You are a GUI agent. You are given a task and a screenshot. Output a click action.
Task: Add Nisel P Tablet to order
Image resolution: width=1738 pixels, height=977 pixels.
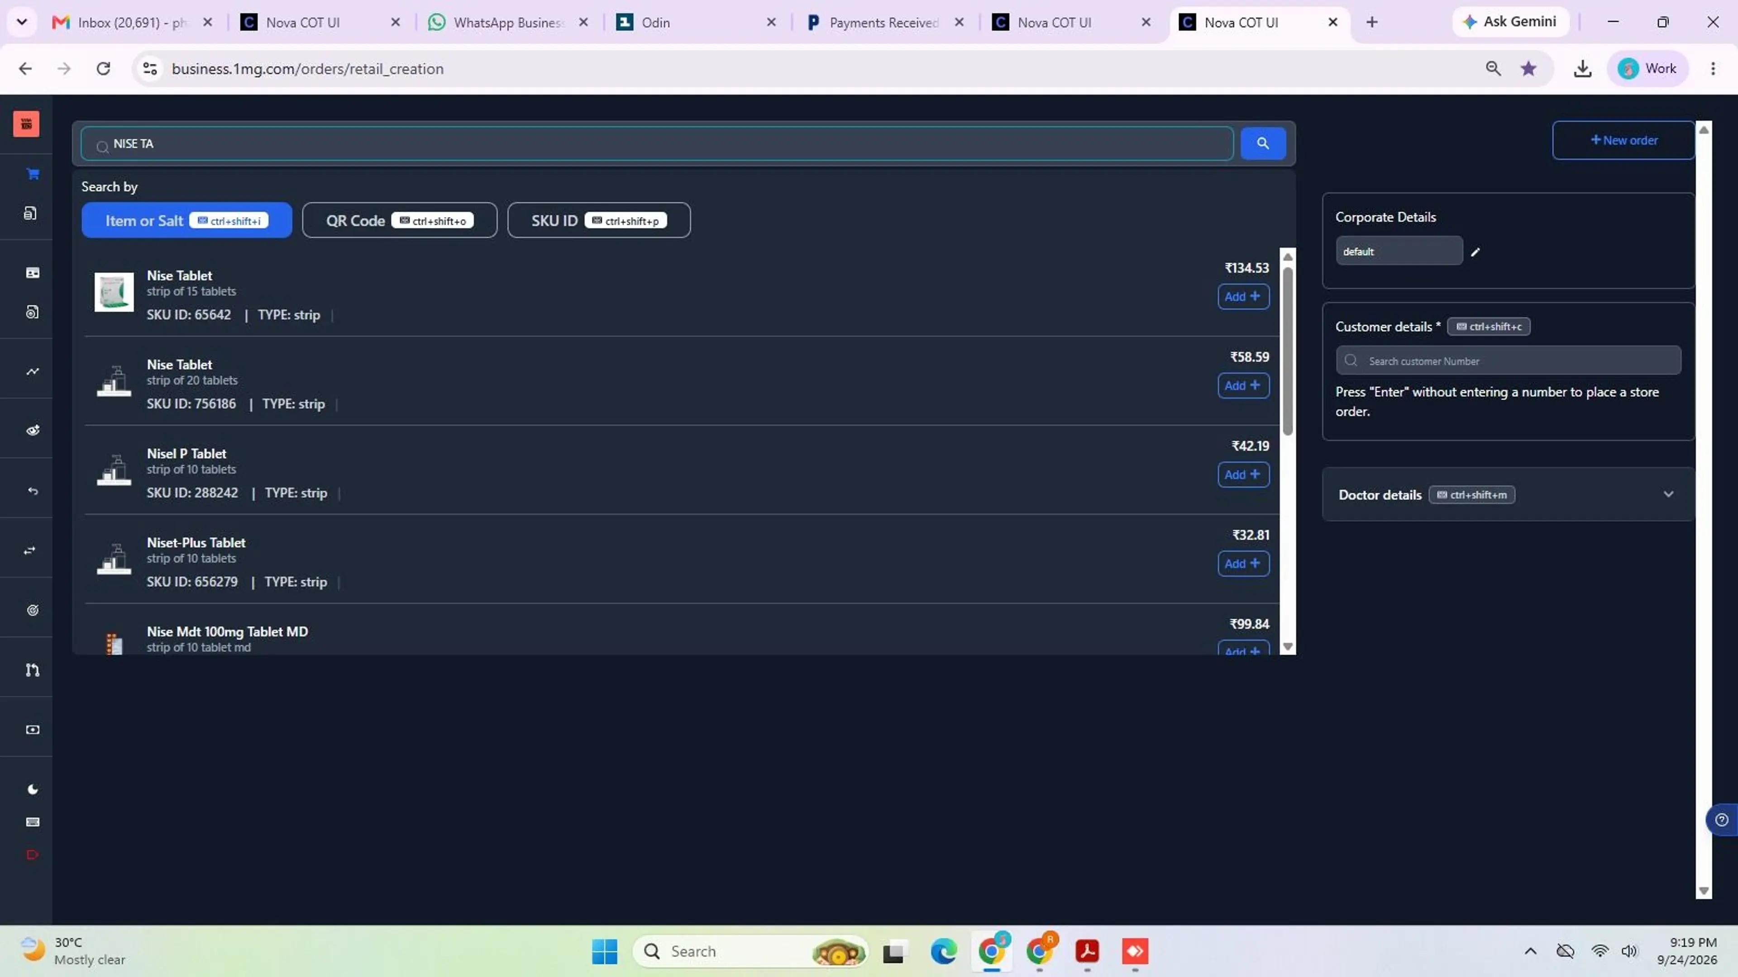click(1243, 474)
